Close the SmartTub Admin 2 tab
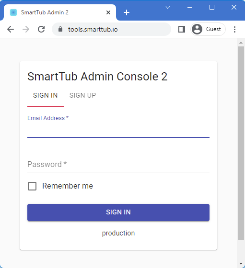This screenshot has height=268, width=245. pos(108,12)
